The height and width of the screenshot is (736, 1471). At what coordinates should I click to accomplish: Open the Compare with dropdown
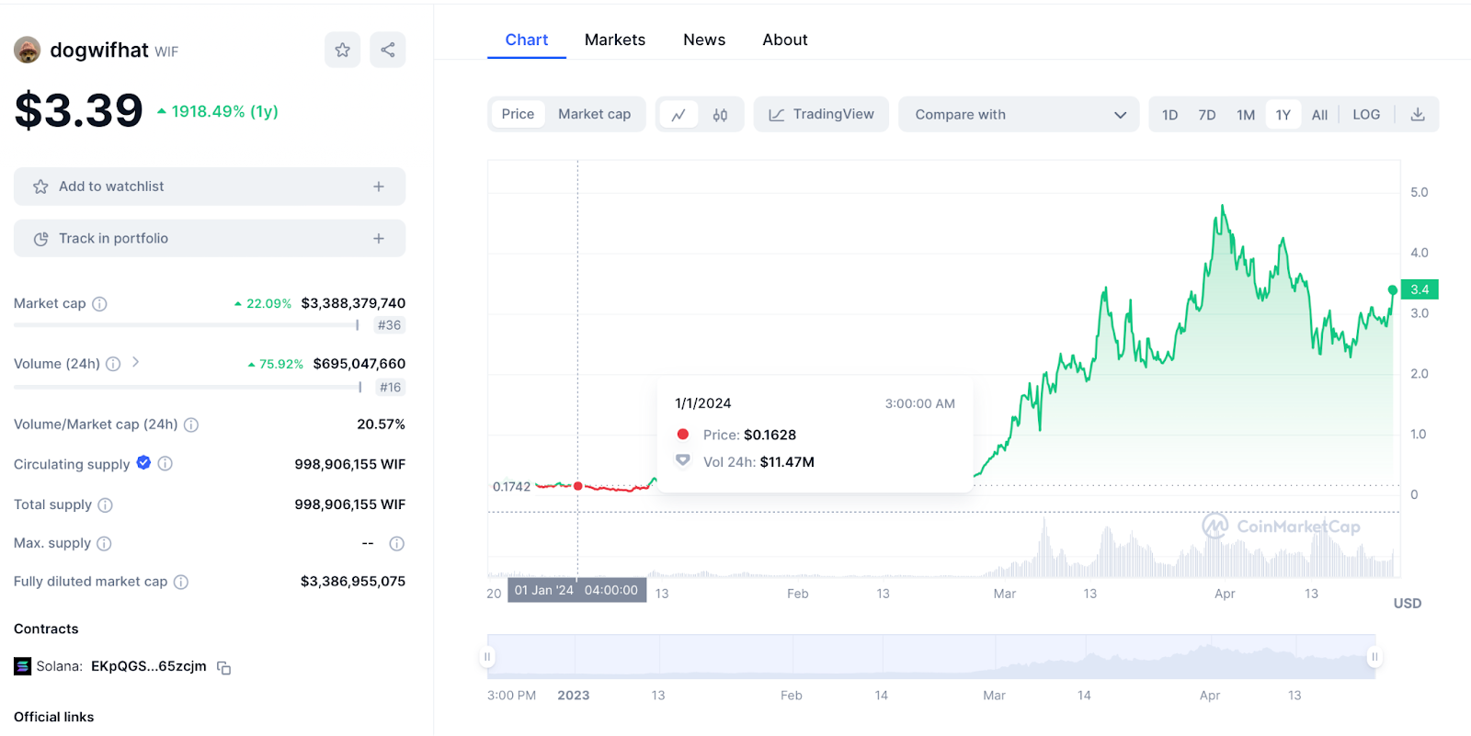pyautogui.click(x=1019, y=115)
